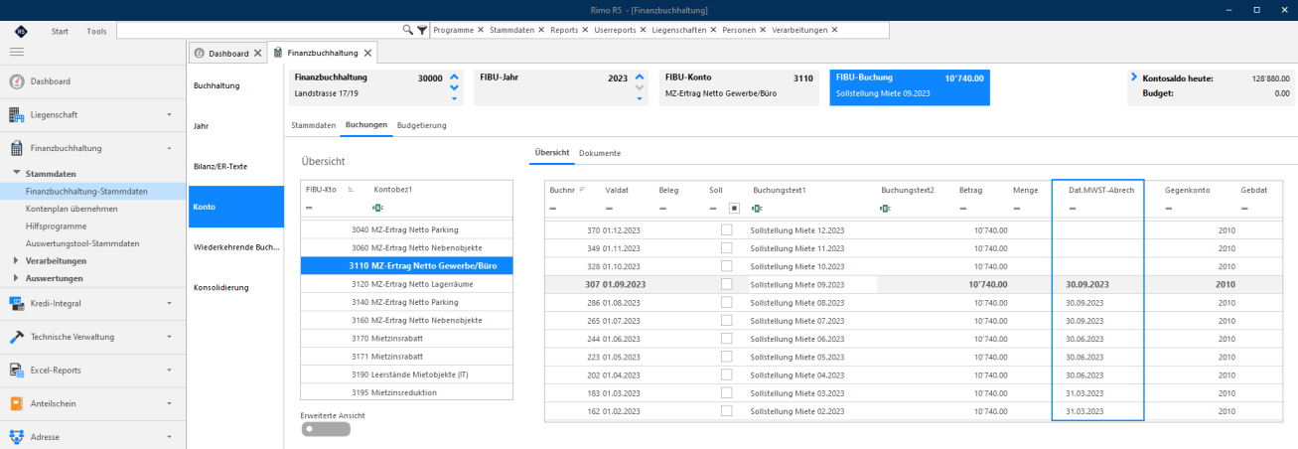1298x449 pixels.
Task: Expand the Technische Verwaltung section arrow
Action: click(x=169, y=337)
